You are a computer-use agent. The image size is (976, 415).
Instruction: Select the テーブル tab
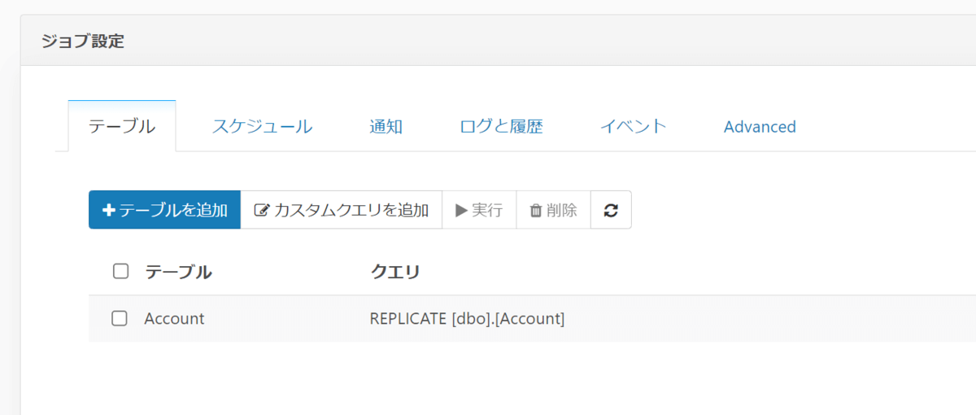(x=122, y=126)
